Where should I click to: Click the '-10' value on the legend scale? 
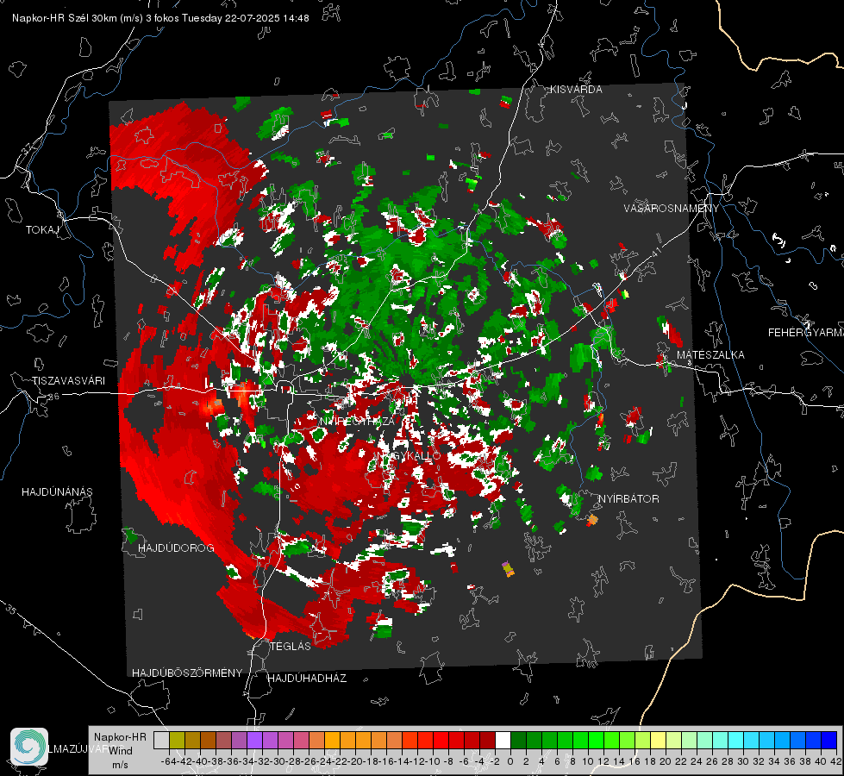tap(433, 761)
